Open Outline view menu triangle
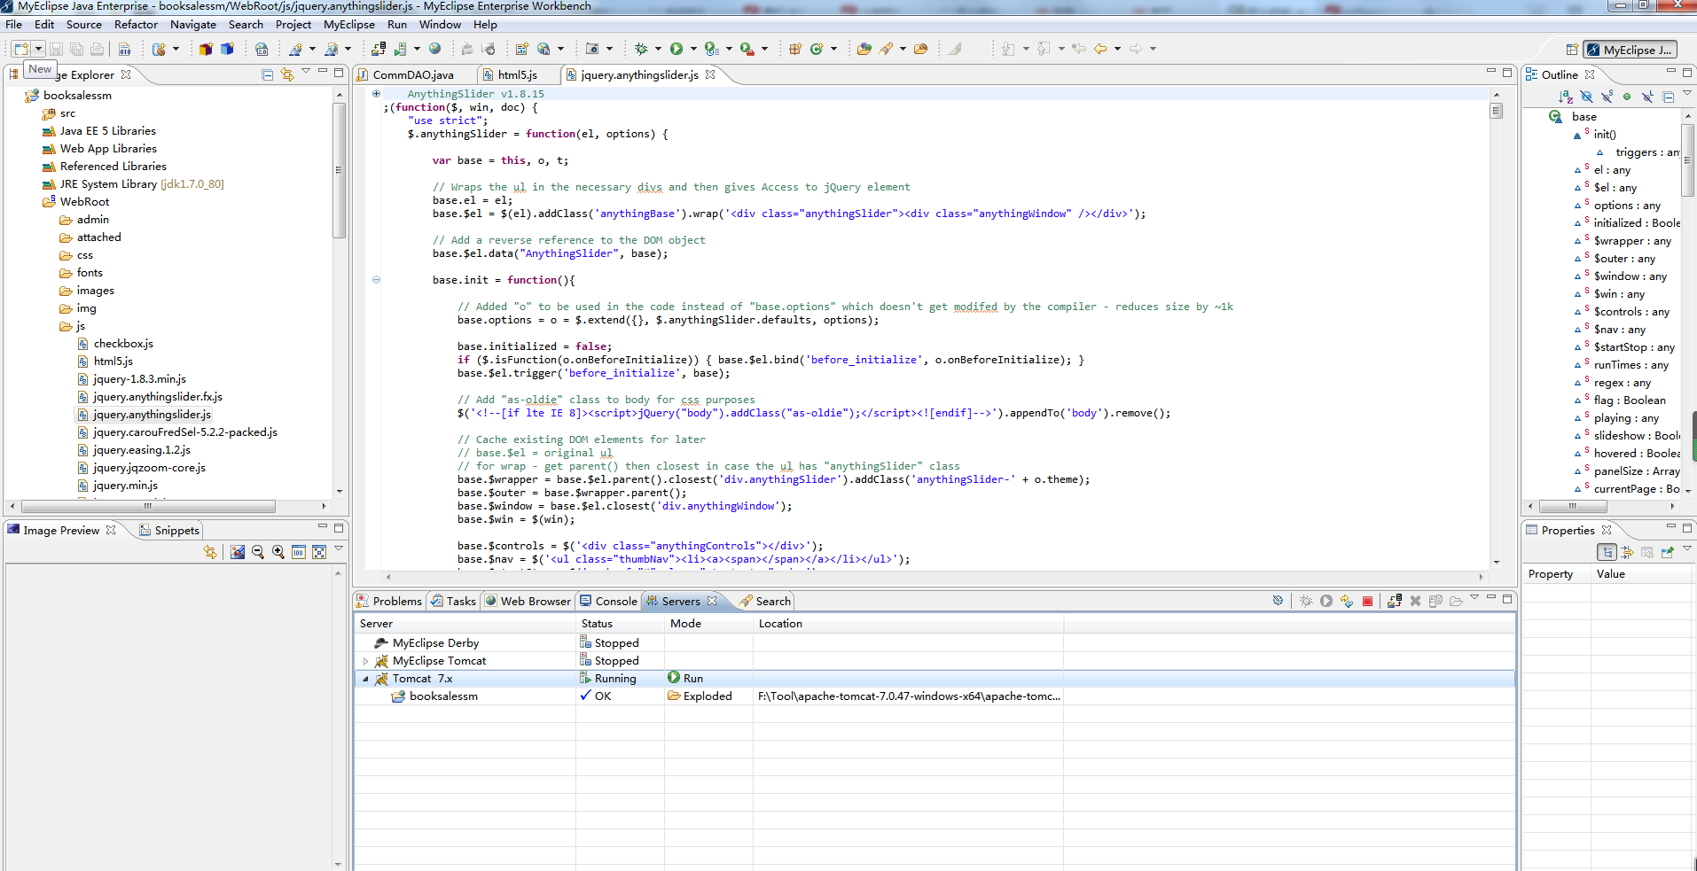This screenshot has height=871, width=1697. 1687,92
